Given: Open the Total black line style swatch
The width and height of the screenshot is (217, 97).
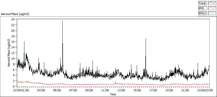Looking at the screenshot, I should point(212,3).
